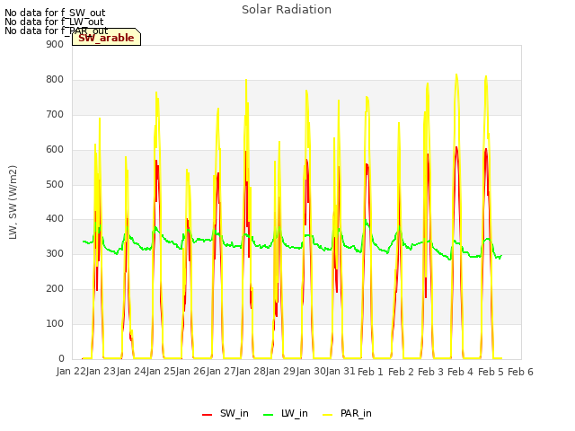The height and width of the screenshot is (431, 575).
Task: Click the 0 y-axis tick label
Action: coord(61,358)
